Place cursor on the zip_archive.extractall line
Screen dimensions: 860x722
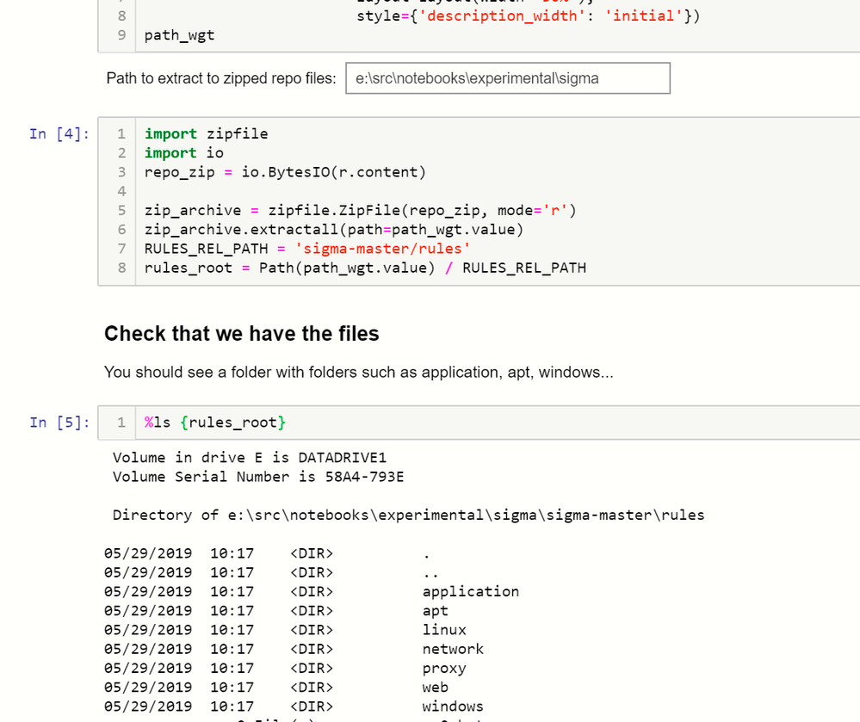(x=333, y=229)
